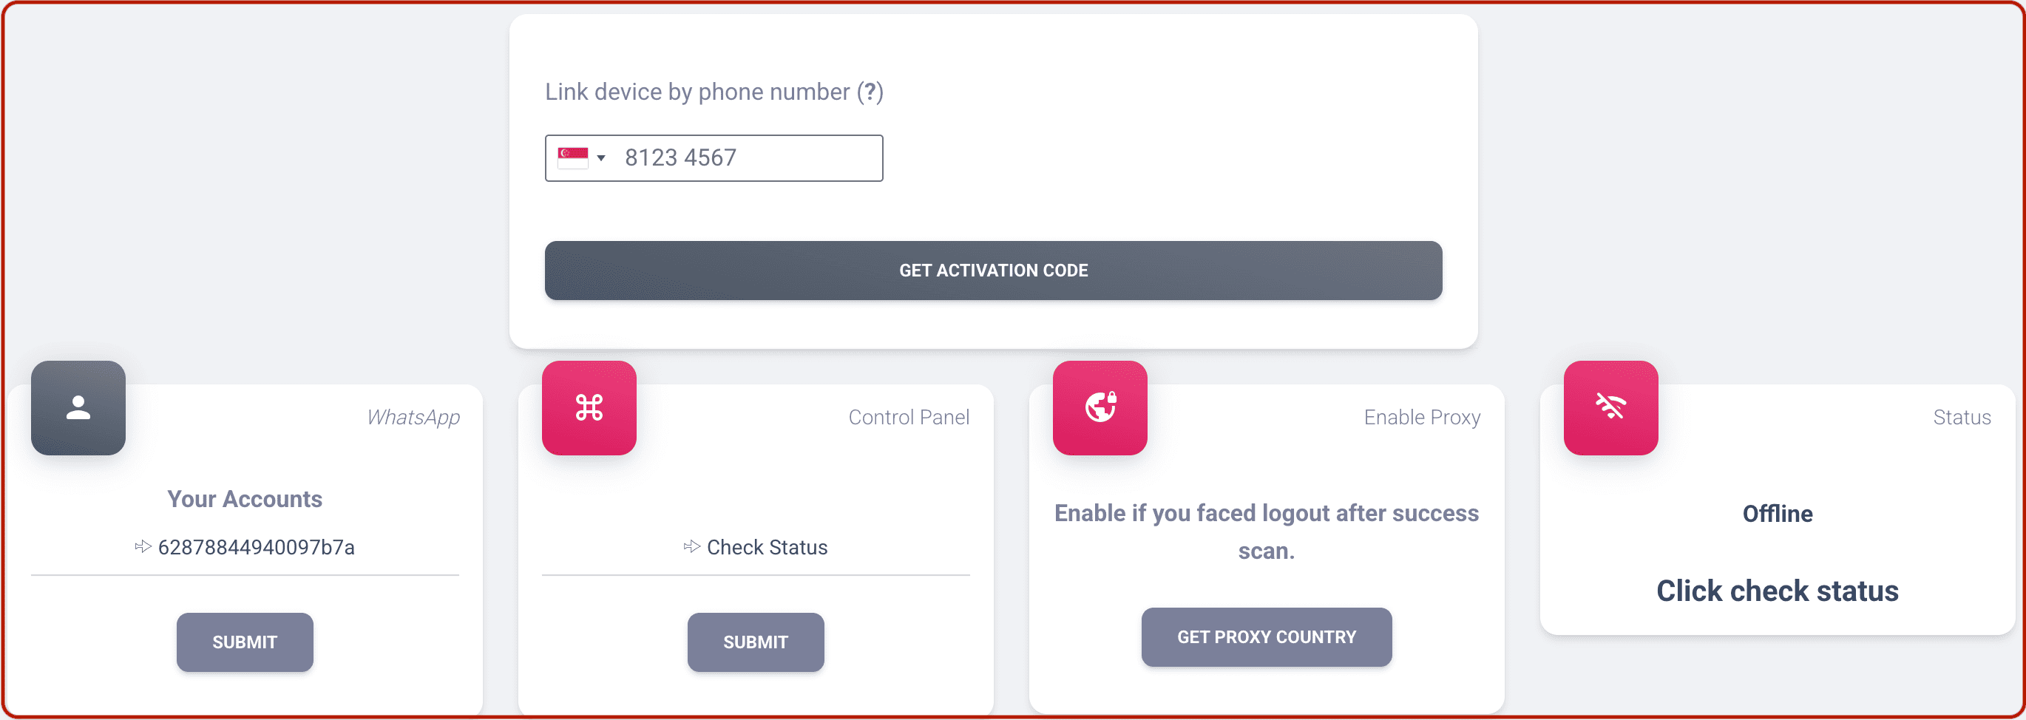Submit the WhatsApp accounts card
Image resolution: width=2026 pixels, height=720 pixels.
tap(245, 642)
